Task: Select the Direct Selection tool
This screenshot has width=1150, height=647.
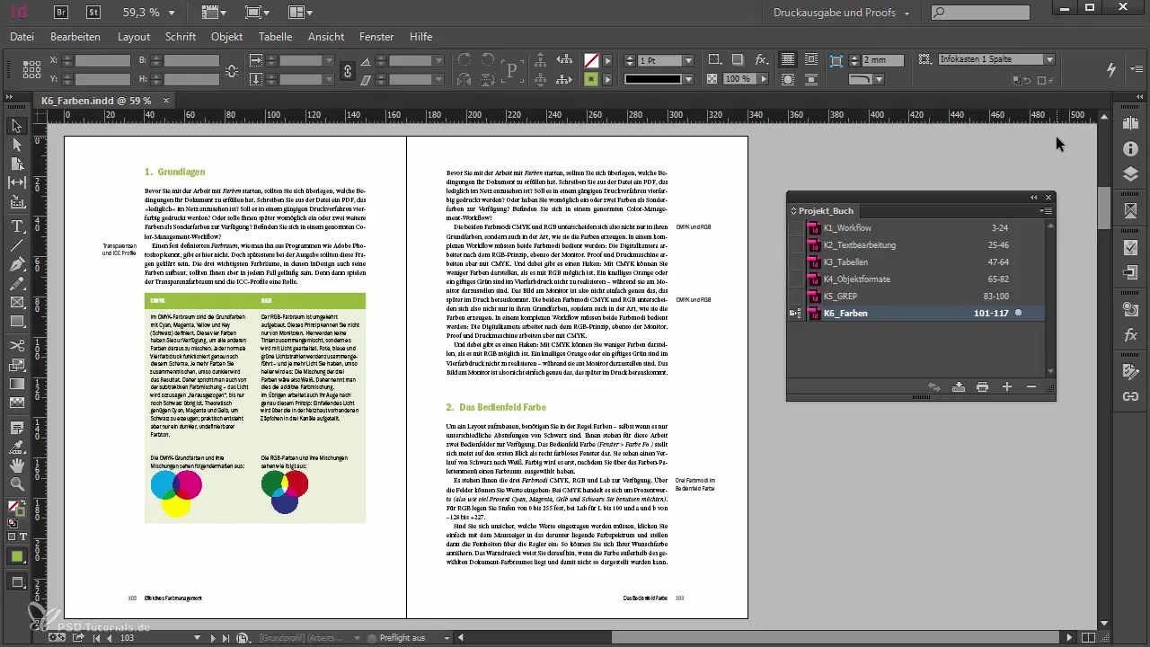Action: (16, 145)
